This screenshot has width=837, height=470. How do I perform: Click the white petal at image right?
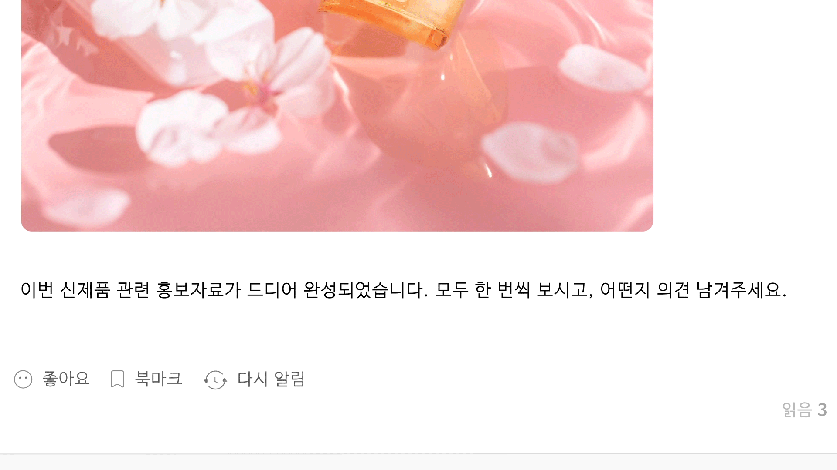[604, 67]
